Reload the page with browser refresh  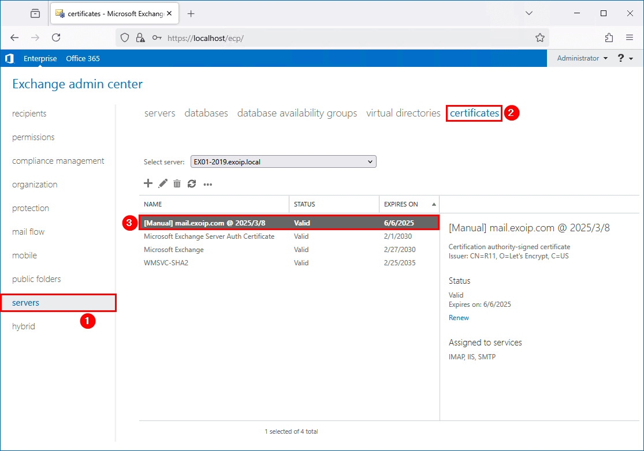[x=56, y=37]
